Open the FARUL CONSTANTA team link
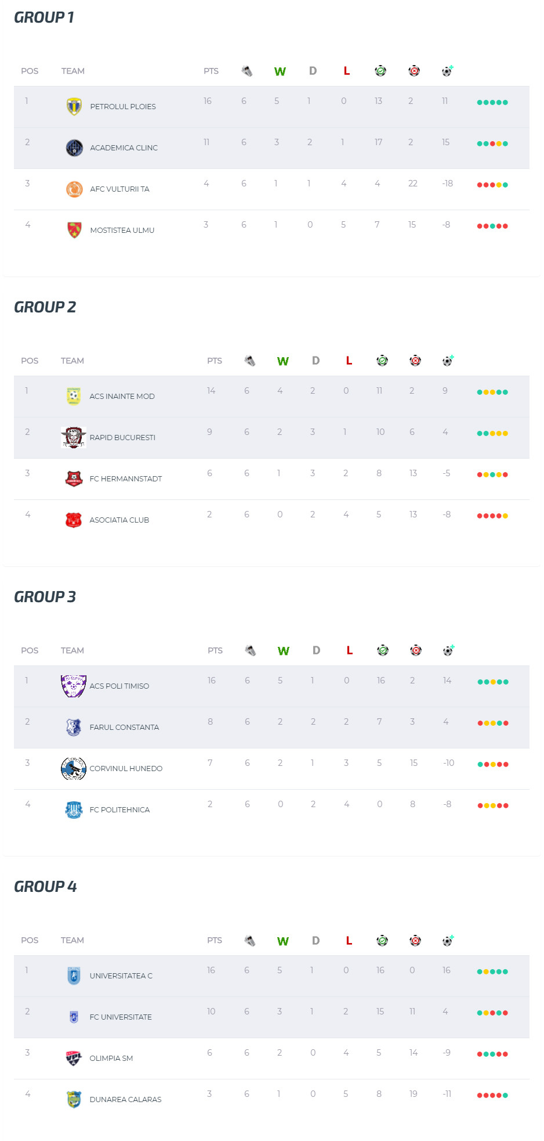Image resolution: width=544 pixels, height=1141 pixels. point(124,727)
